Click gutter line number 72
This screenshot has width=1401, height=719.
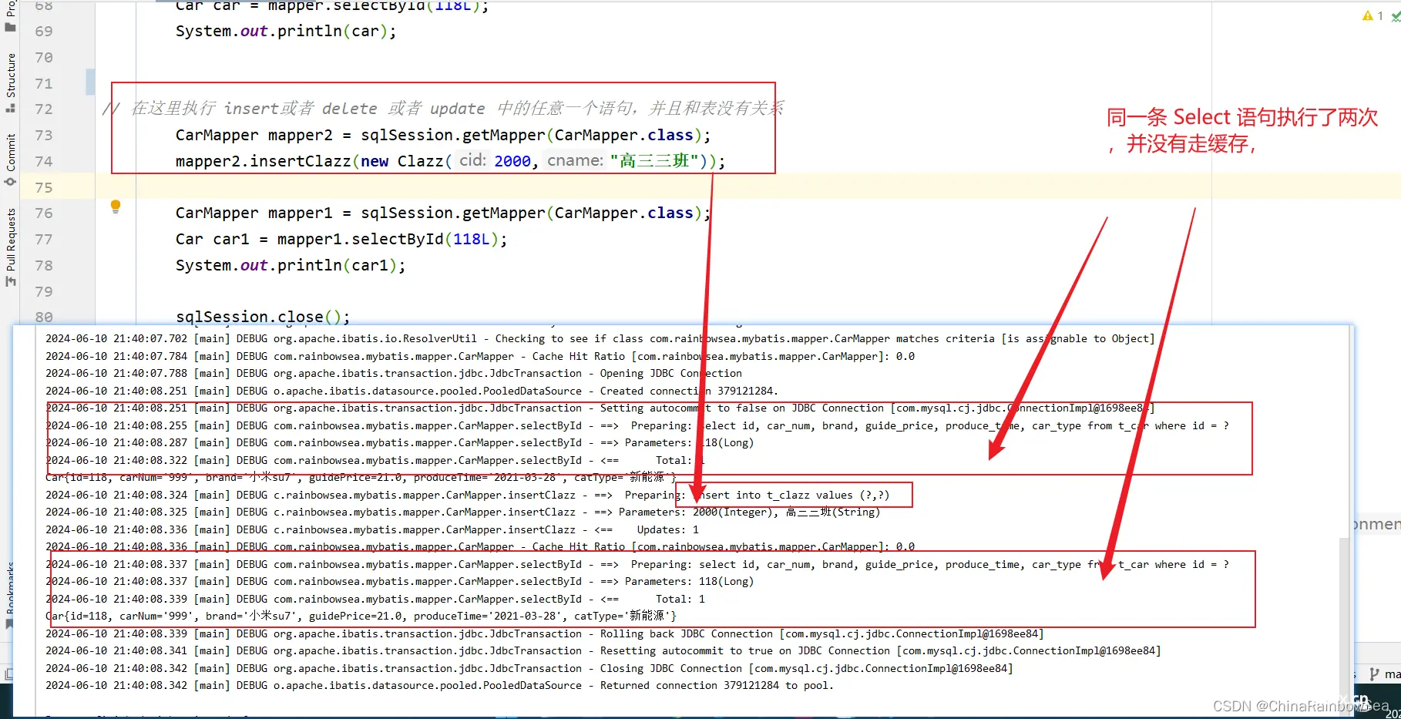[x=44, y=109]
